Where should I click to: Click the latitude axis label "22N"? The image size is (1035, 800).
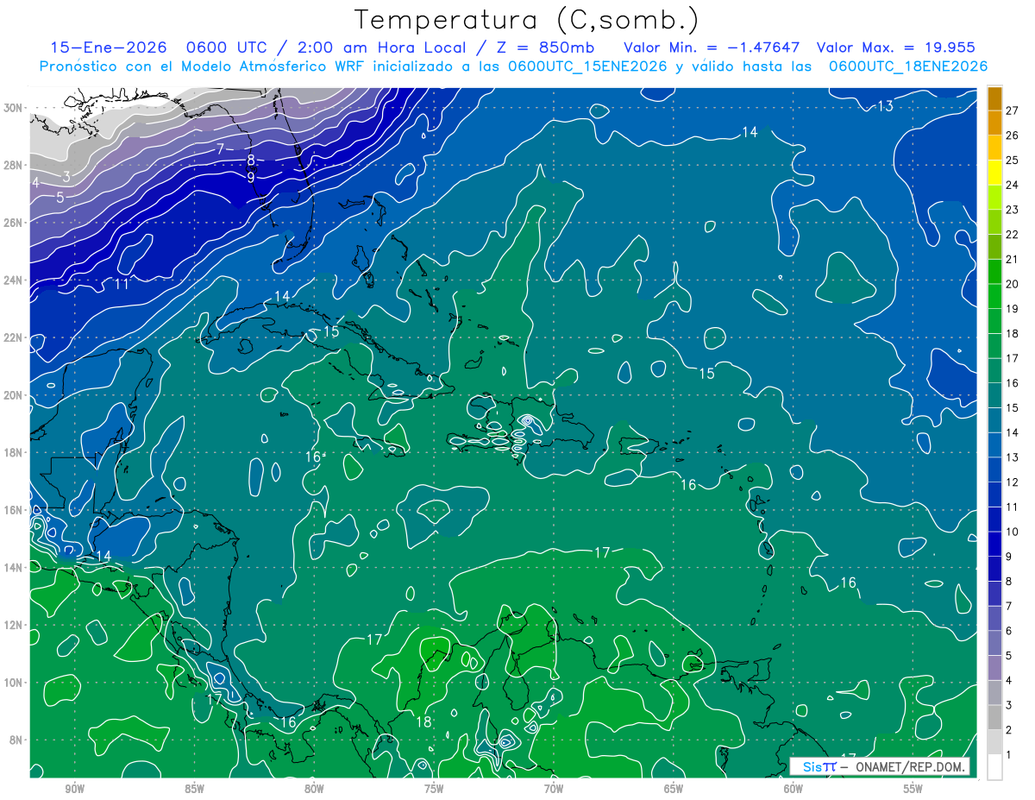point(14,337)
